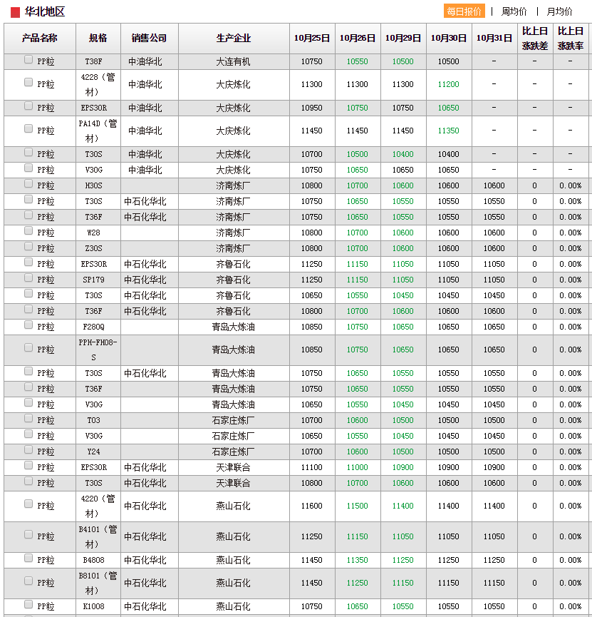Click the 规格 column header
This screenshot has height=617, width=592.
point(98,39)
